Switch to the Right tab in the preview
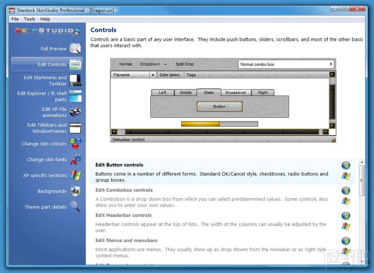This screenshot has height=273, width=374. tap(263, 93)
